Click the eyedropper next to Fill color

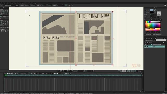tap(155, 10)
